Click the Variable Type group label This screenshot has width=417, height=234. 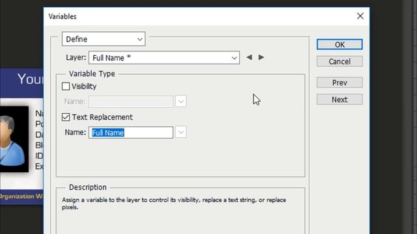point(92,73)
